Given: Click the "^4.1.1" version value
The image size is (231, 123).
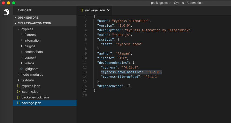Looking at the screenshot, I should pos(151,76).
